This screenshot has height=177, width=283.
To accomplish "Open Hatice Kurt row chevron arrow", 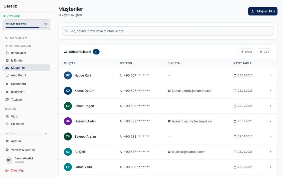I will 270,75.
